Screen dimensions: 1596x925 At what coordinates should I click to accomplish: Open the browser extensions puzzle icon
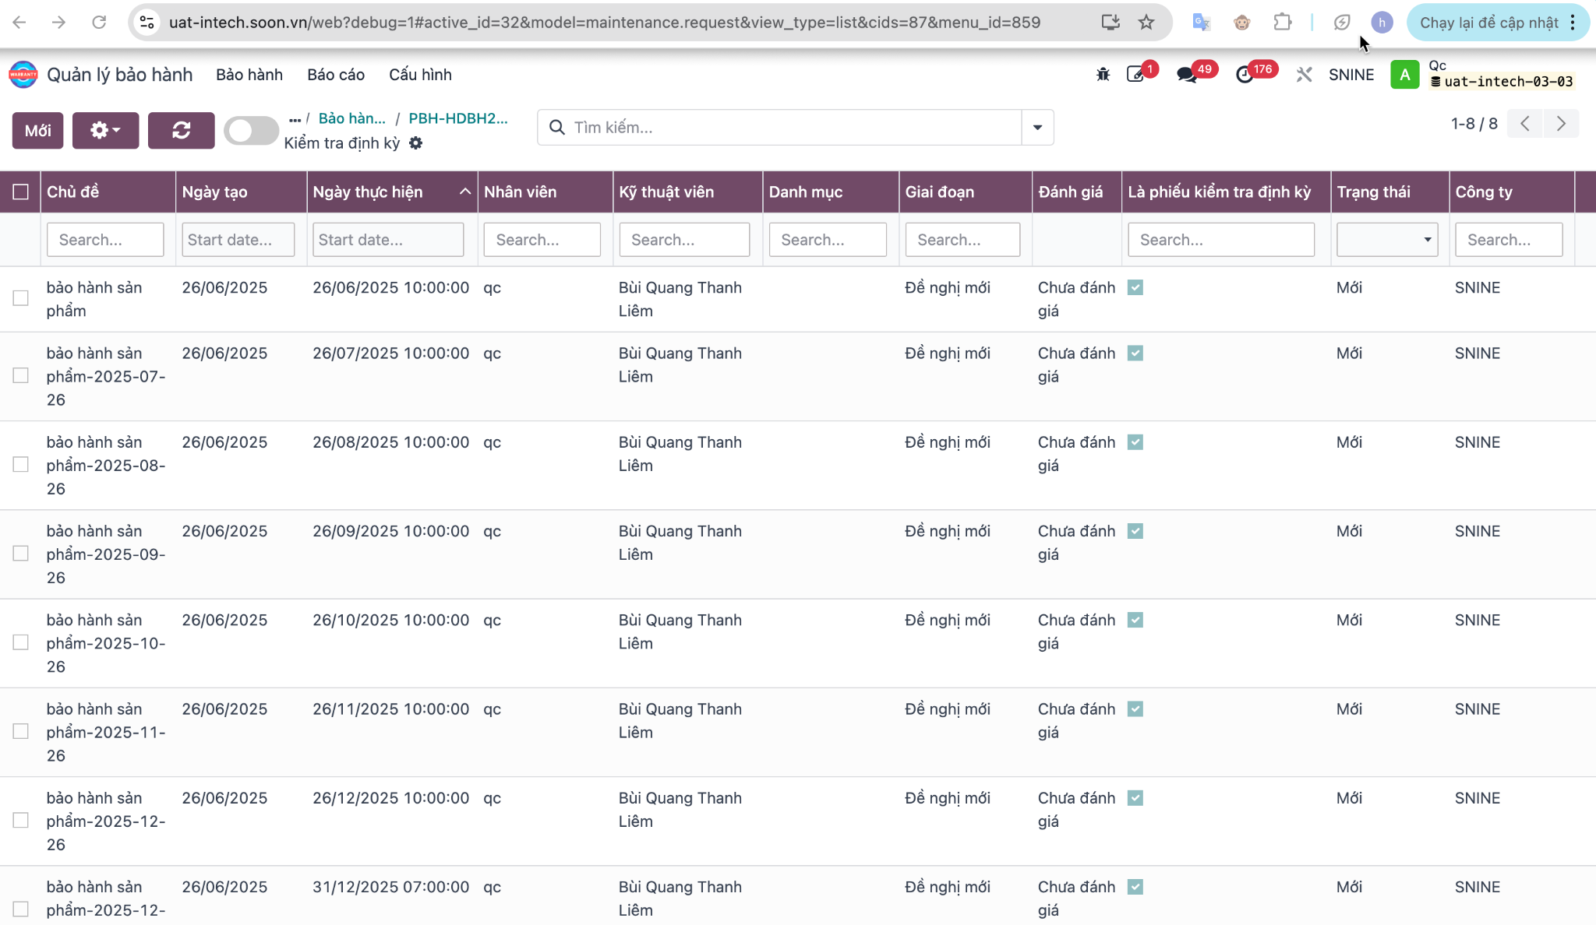1283,22
